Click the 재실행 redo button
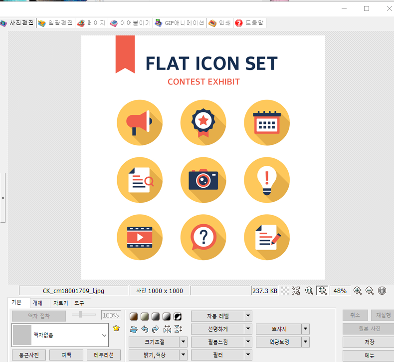This screenshot has height=362, width=394. pos(383,315)
